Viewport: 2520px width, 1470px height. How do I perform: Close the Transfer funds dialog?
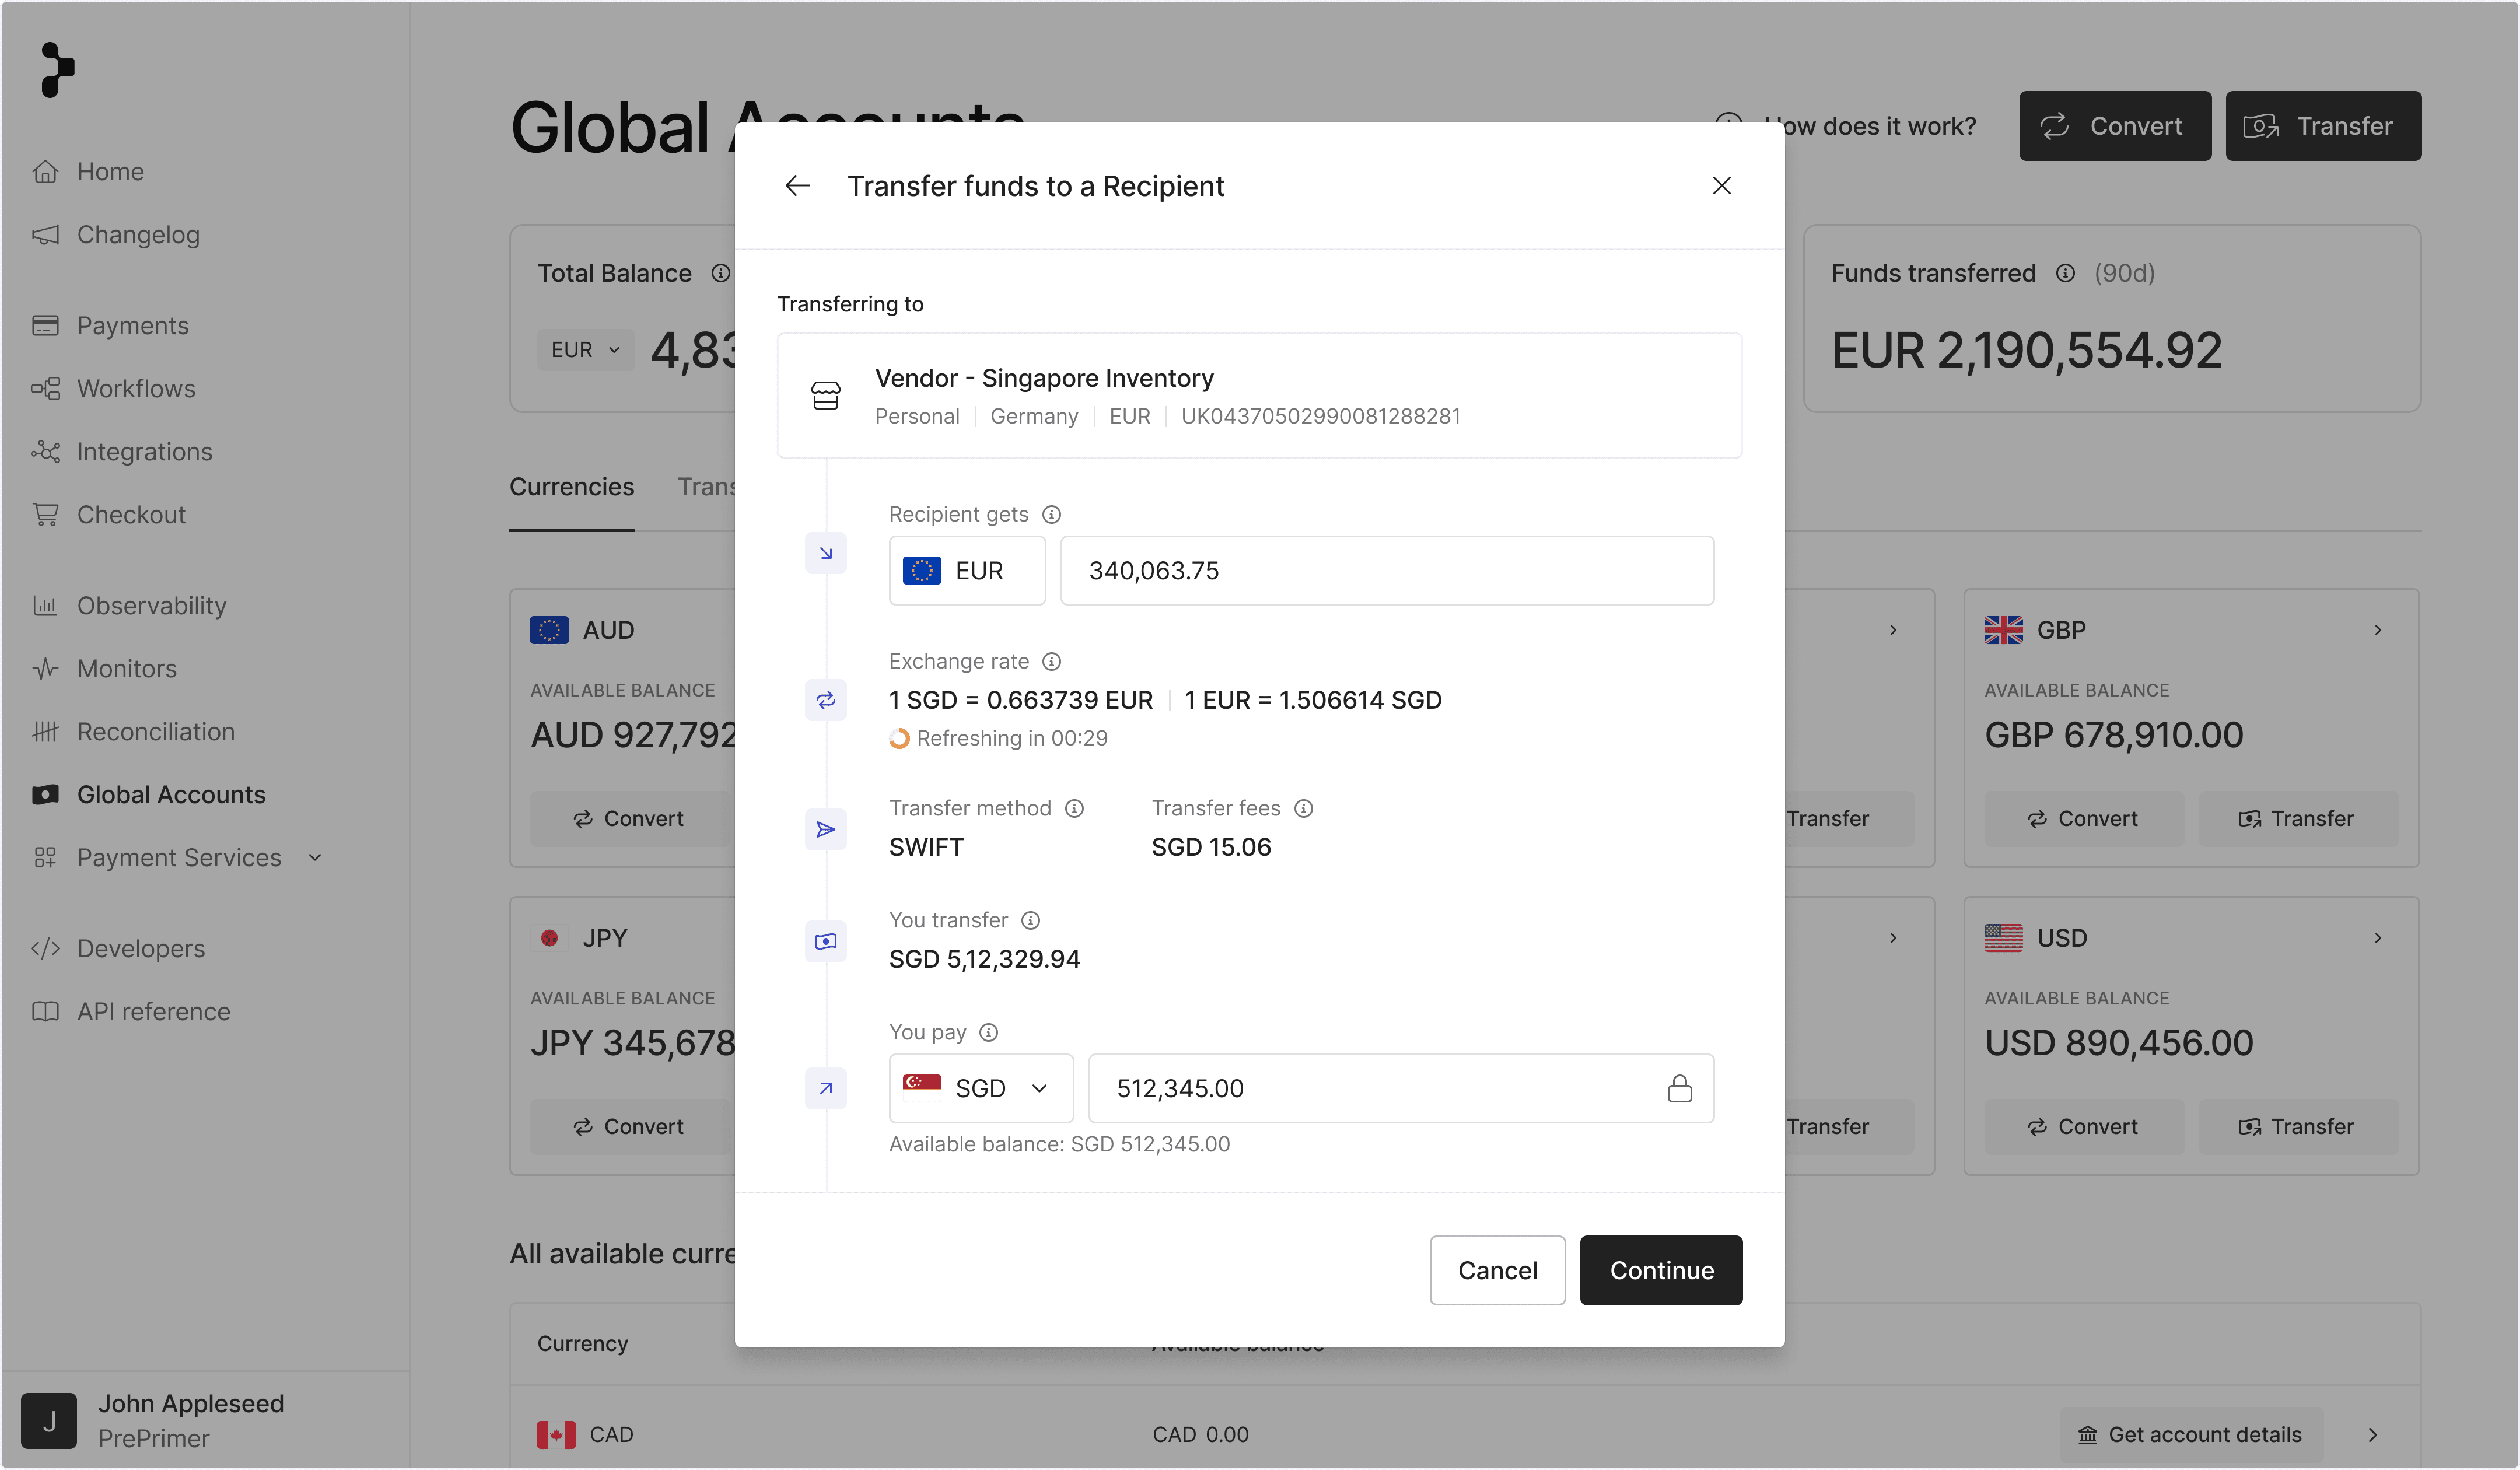(1721, 186)
